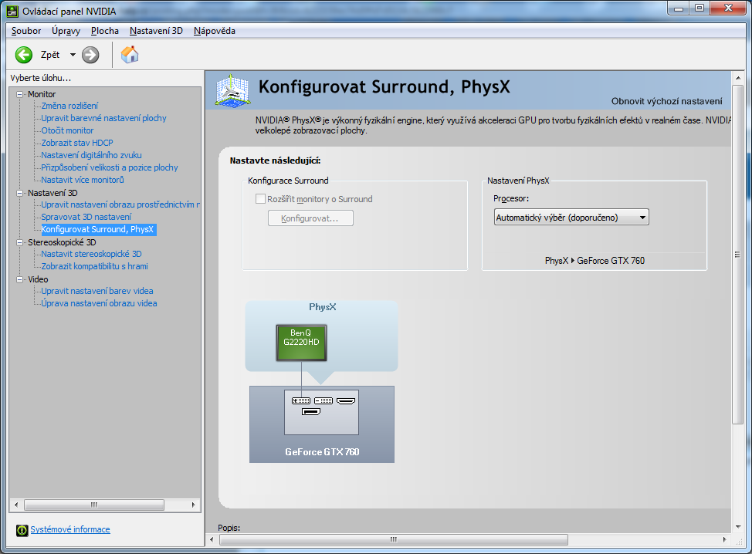
Task: Collapse the Video tree group
Action: (x=19, y=279)
